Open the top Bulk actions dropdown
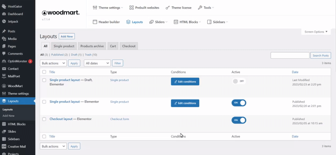 (x=53, y=63)
